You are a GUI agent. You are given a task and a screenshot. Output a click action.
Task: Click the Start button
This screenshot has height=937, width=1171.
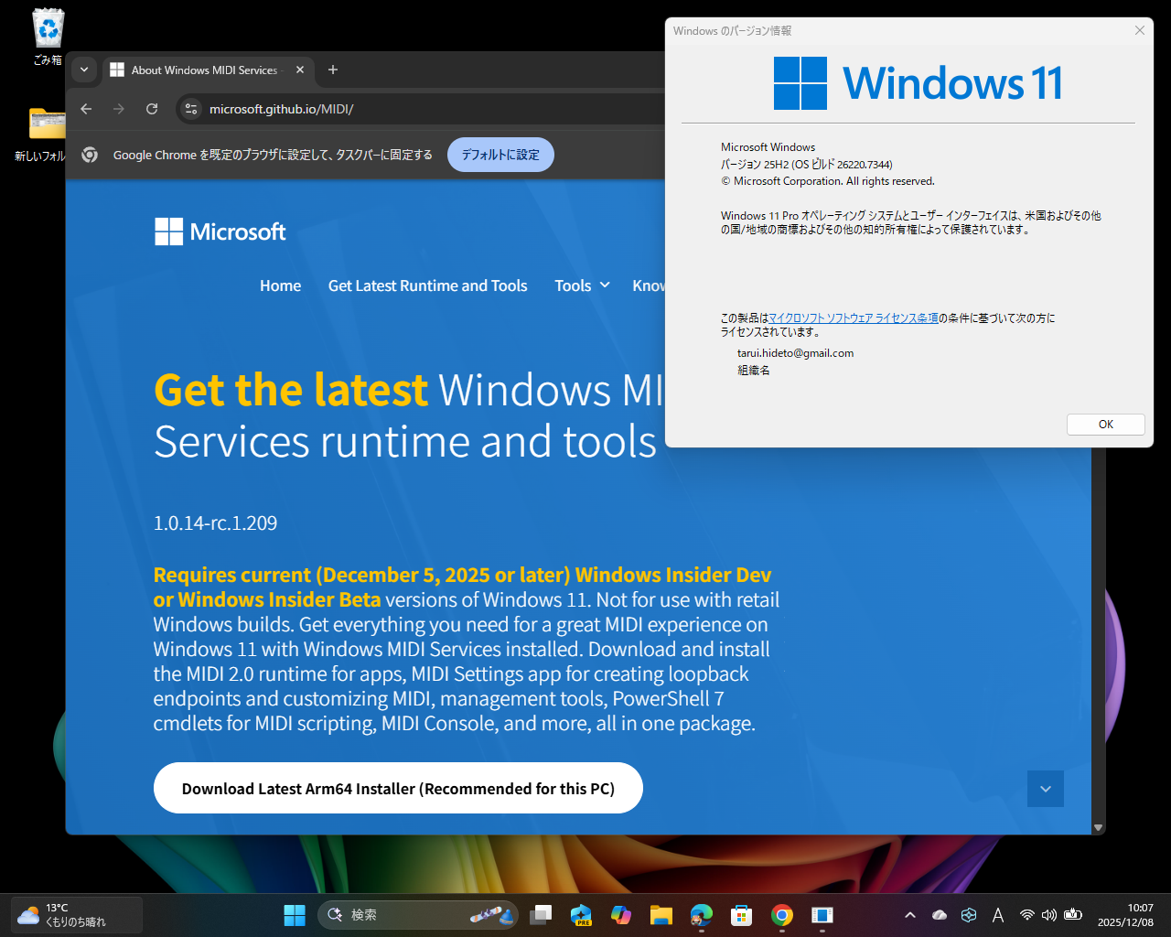point(294,914)
